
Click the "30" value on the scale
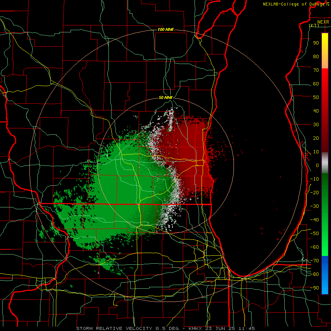(x=316, y=125)
